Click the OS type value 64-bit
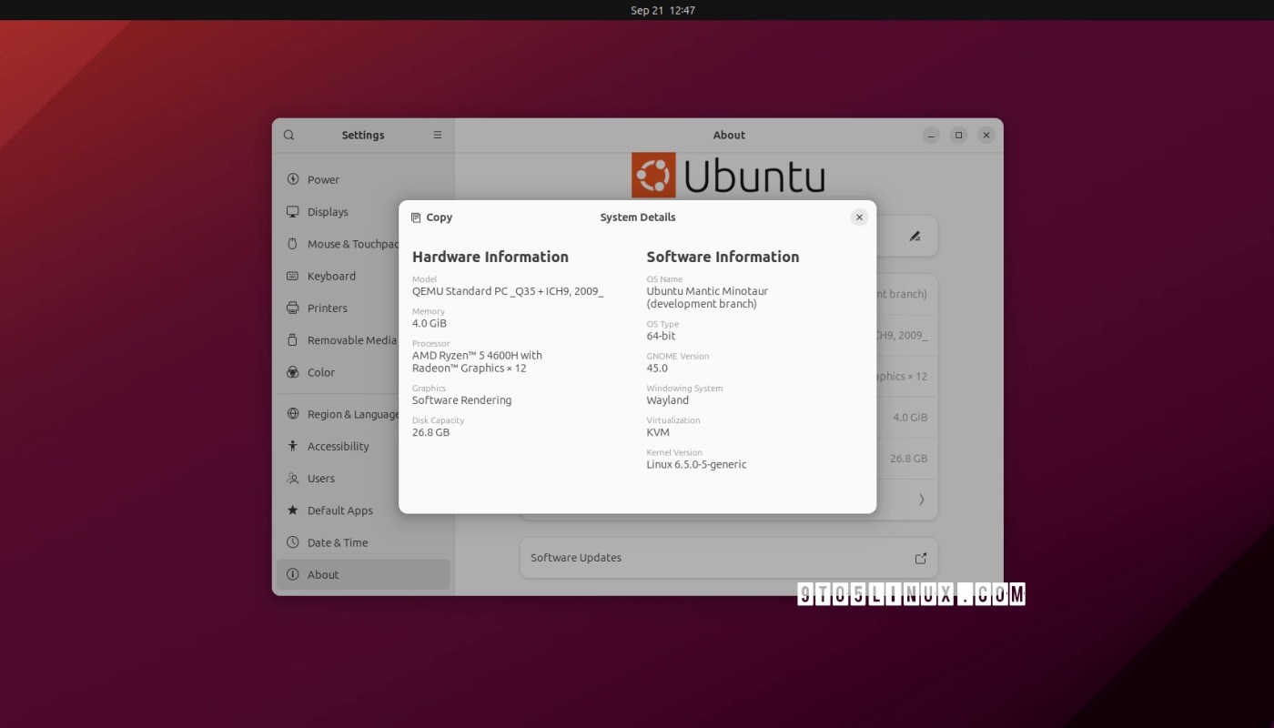 (661, 336)
